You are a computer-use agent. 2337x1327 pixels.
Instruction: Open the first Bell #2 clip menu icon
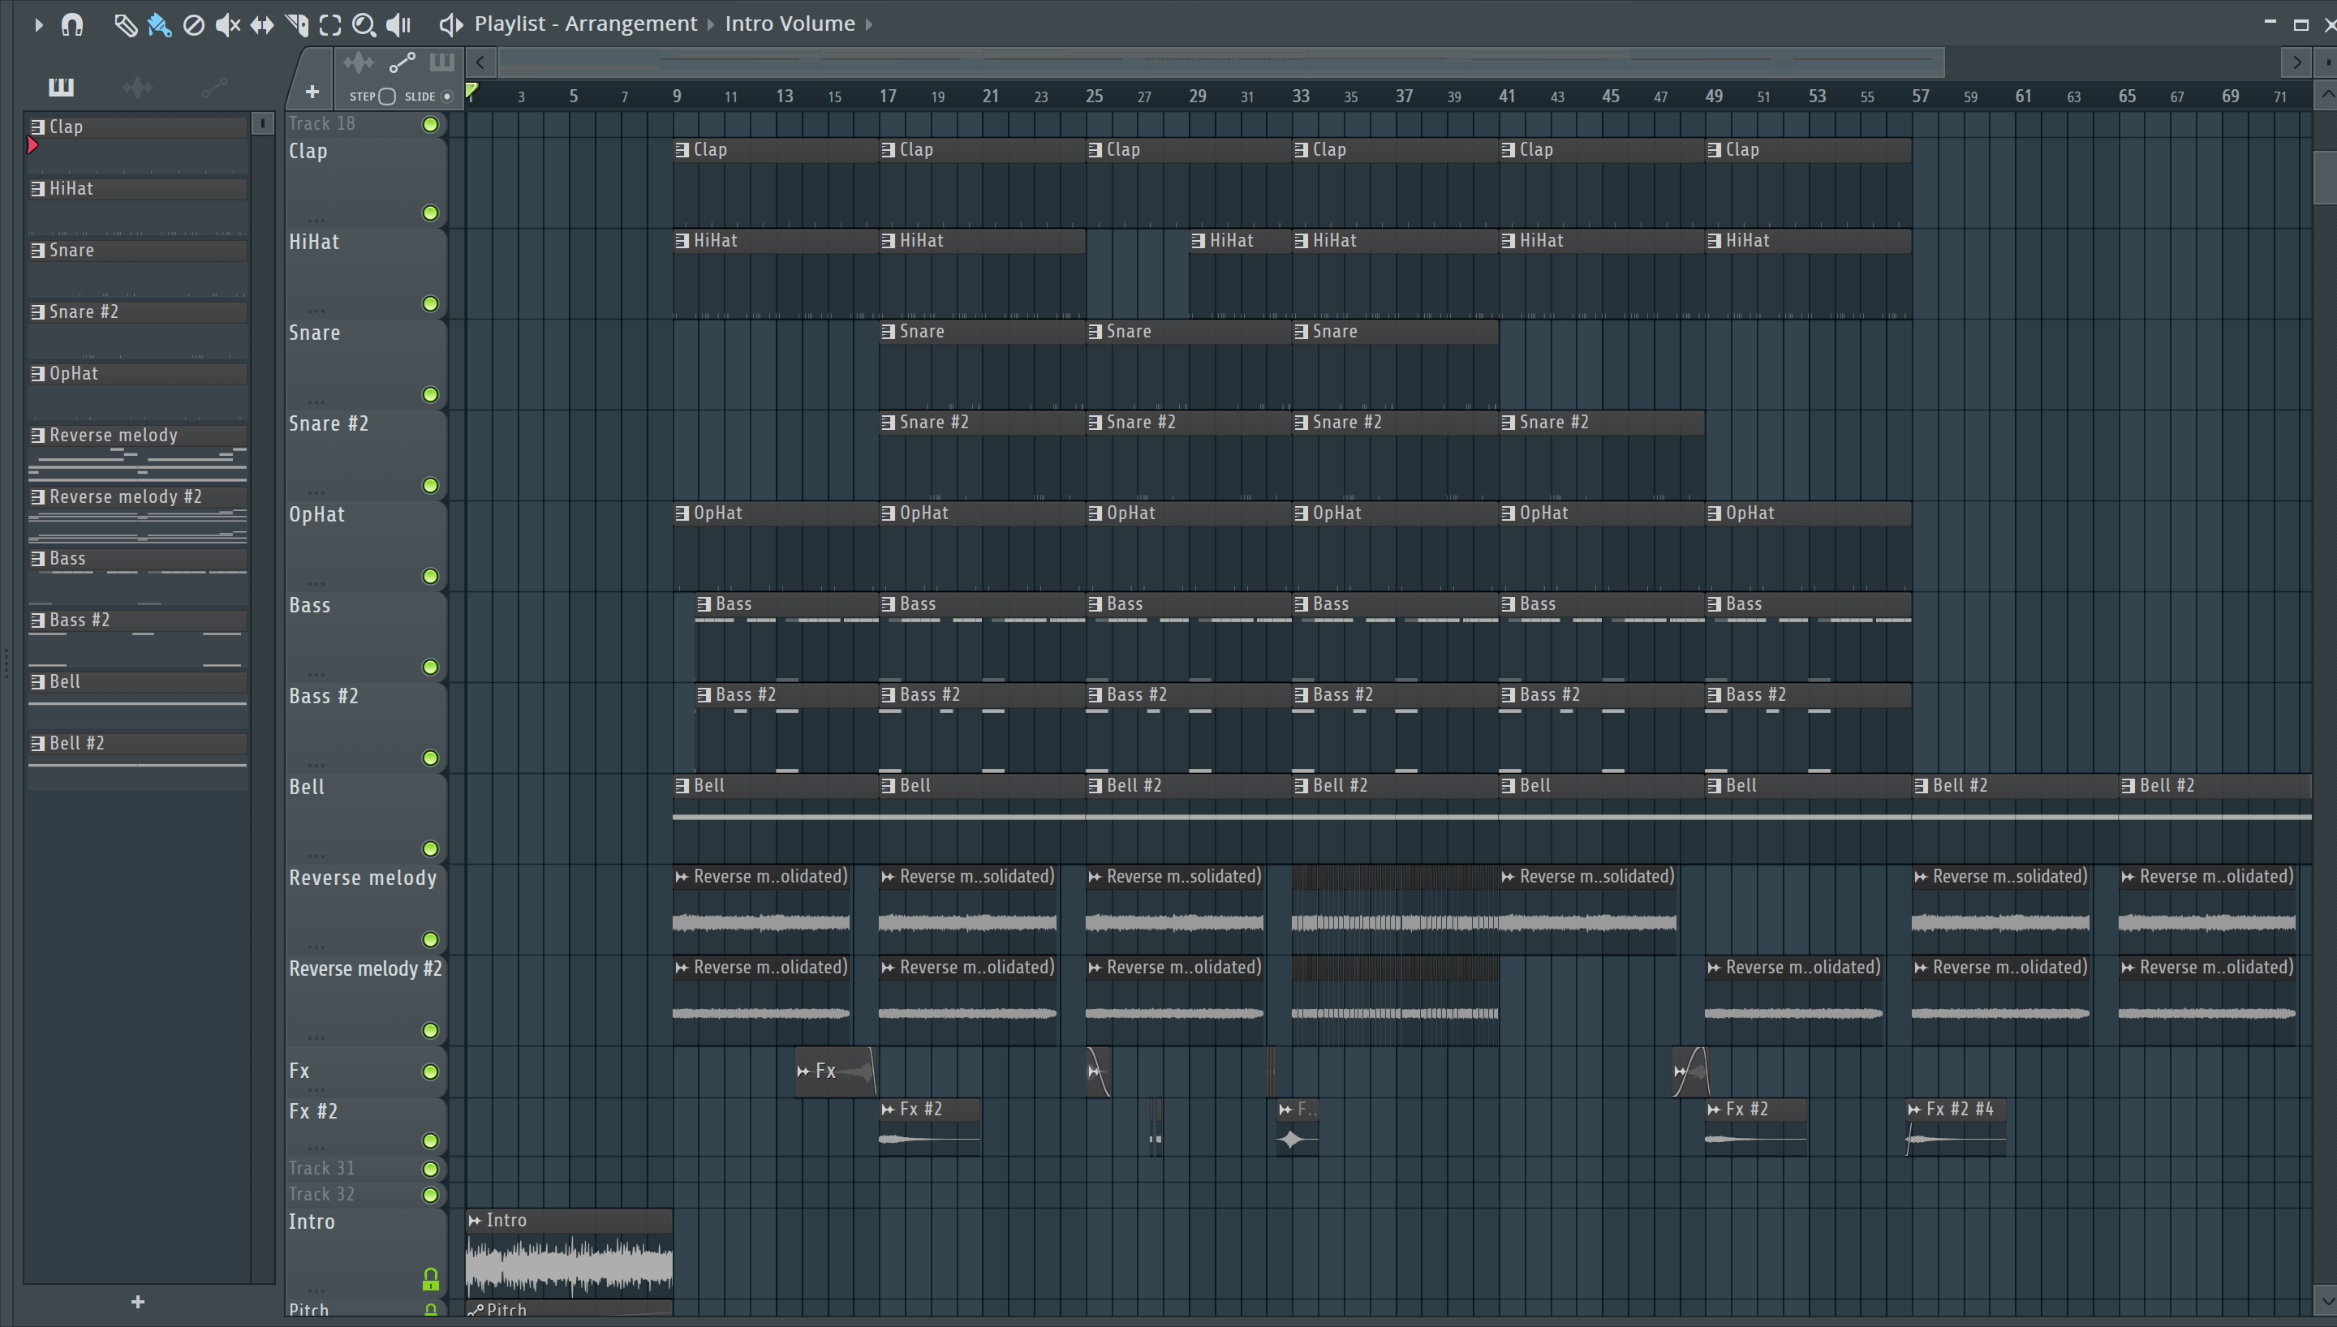tap(1095, 787)
